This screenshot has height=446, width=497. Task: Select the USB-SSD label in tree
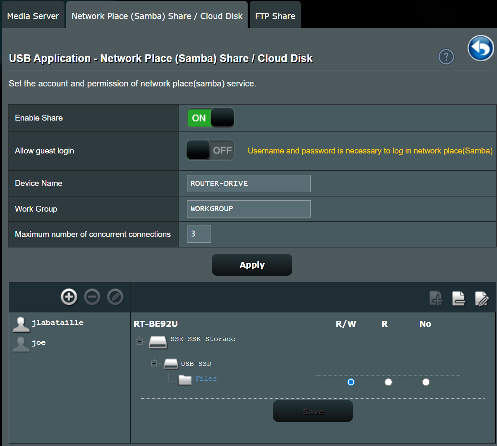click(196, 364)
